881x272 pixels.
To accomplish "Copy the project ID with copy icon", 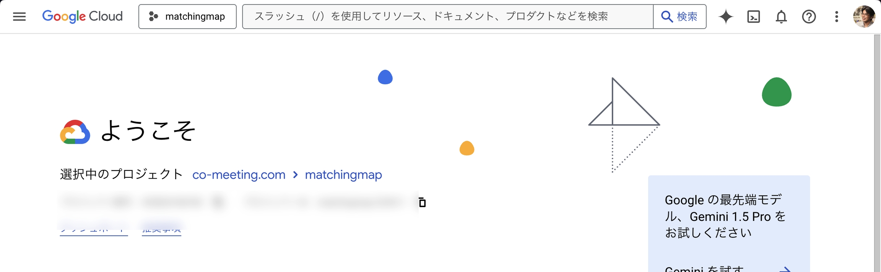I will [422, 202].
